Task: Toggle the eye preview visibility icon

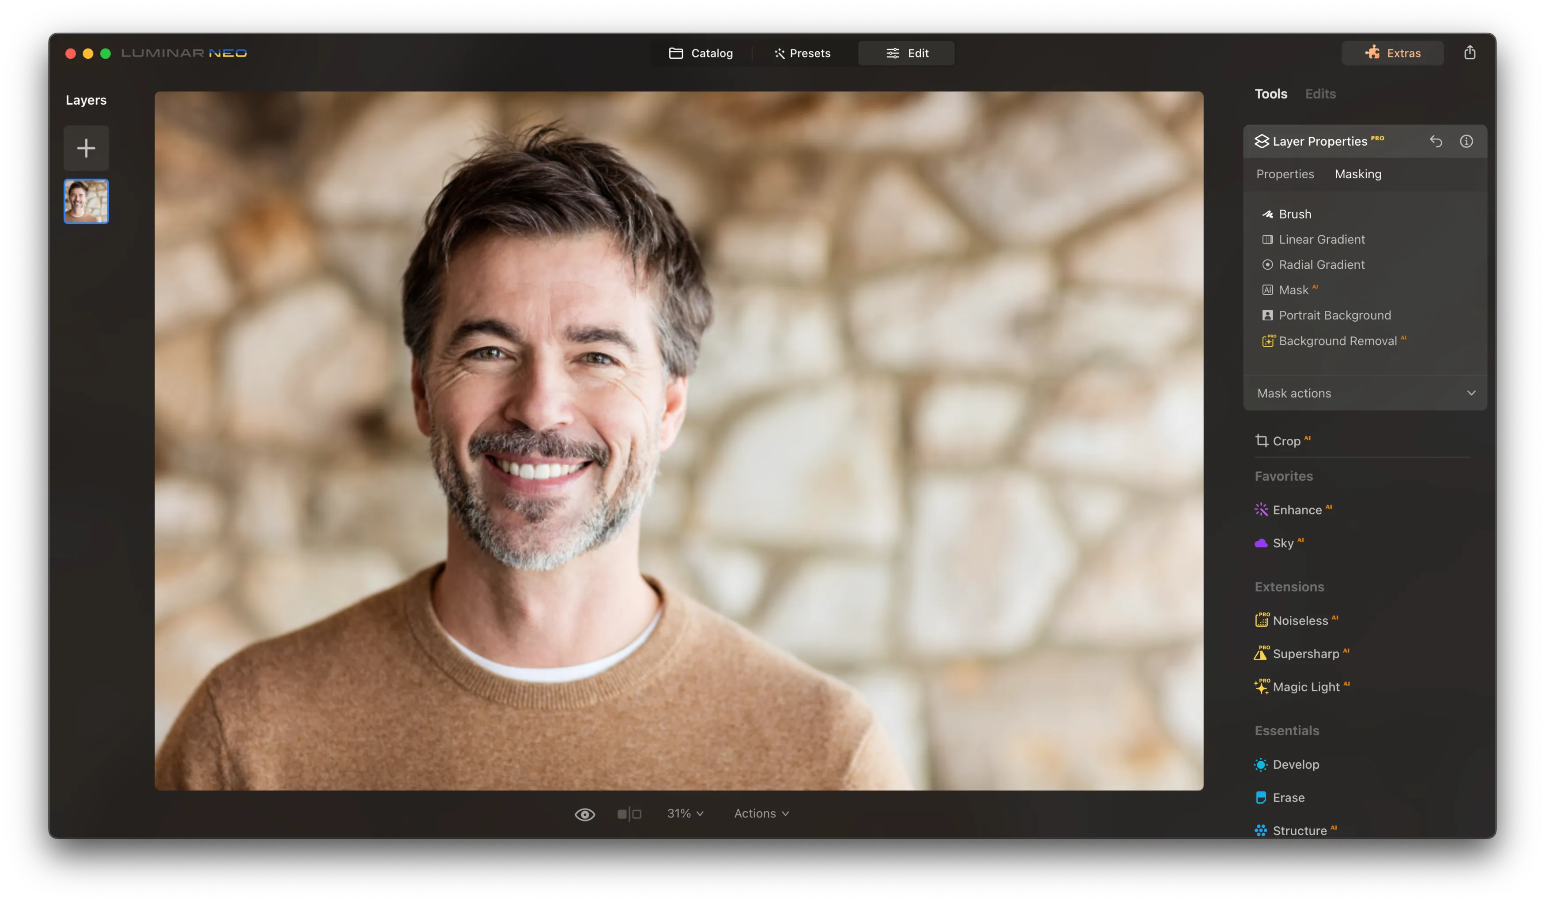Action: (x=584, y=814)
